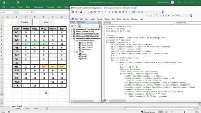Click View Code icon in Project panel
This screenshot has height=113, width=201.
[x=72, y=26]
